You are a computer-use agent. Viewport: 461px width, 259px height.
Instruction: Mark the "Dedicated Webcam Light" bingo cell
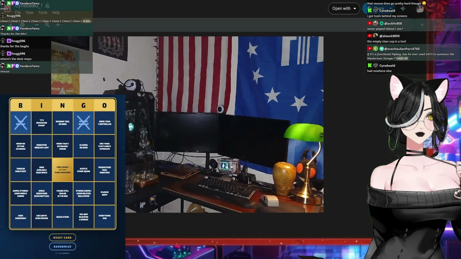pyautogui.click(x=41, y=146)
